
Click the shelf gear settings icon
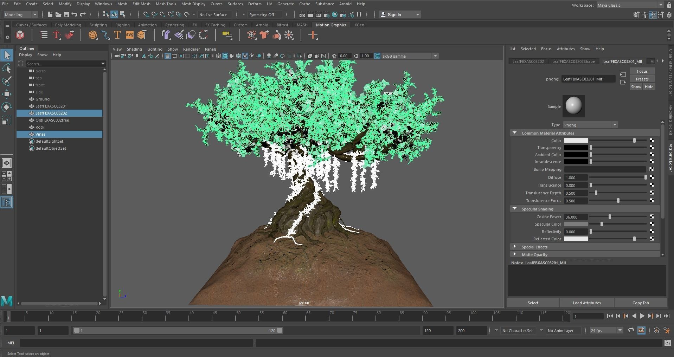[7, 37]
